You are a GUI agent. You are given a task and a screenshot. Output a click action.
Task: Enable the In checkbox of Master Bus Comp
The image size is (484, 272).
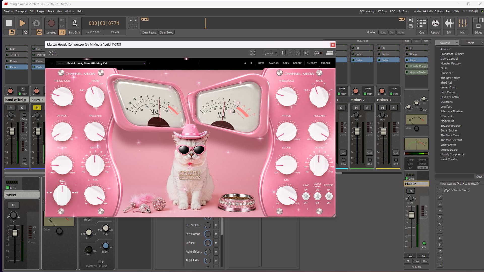(x=100, y=262)
